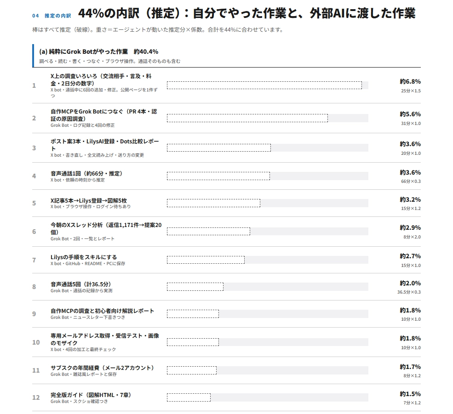Click the dashed bar for 今朝のXスレッド分析 row
Screen dimensions: 453x414
208,231
